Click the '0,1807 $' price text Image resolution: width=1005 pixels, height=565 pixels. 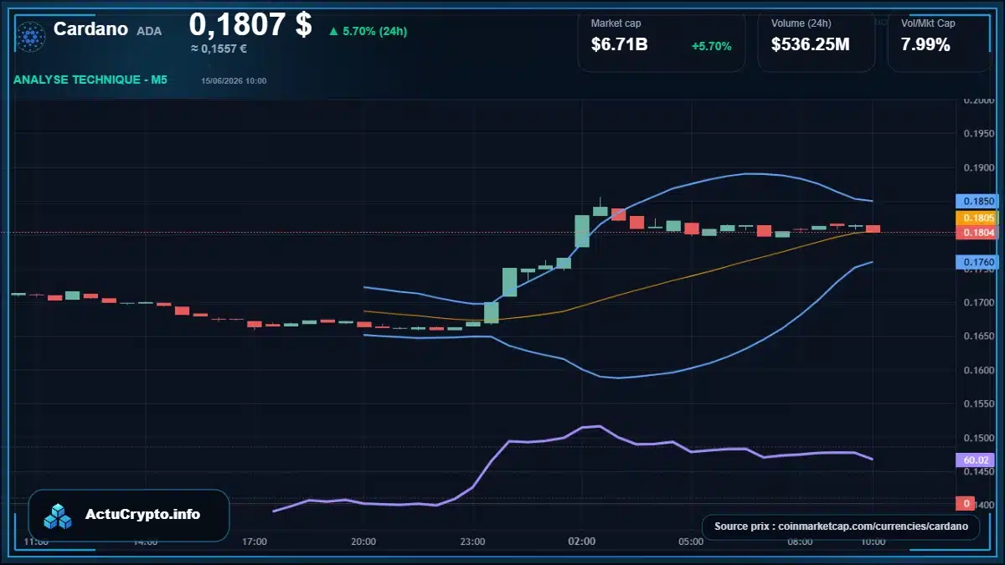click(250, 24)
